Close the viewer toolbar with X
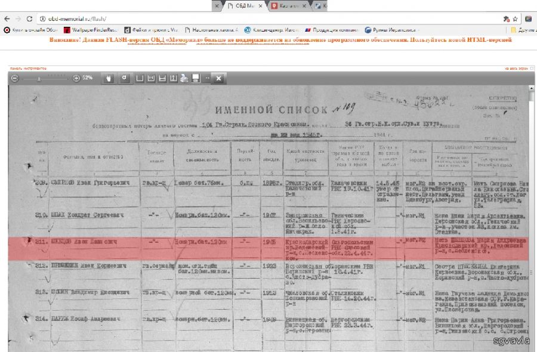This screenshot has height=352, width=537. [x=219, y=78]
